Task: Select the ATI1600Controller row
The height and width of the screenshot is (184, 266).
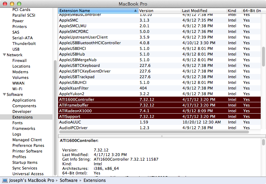Action: click(x=159, y=99)
